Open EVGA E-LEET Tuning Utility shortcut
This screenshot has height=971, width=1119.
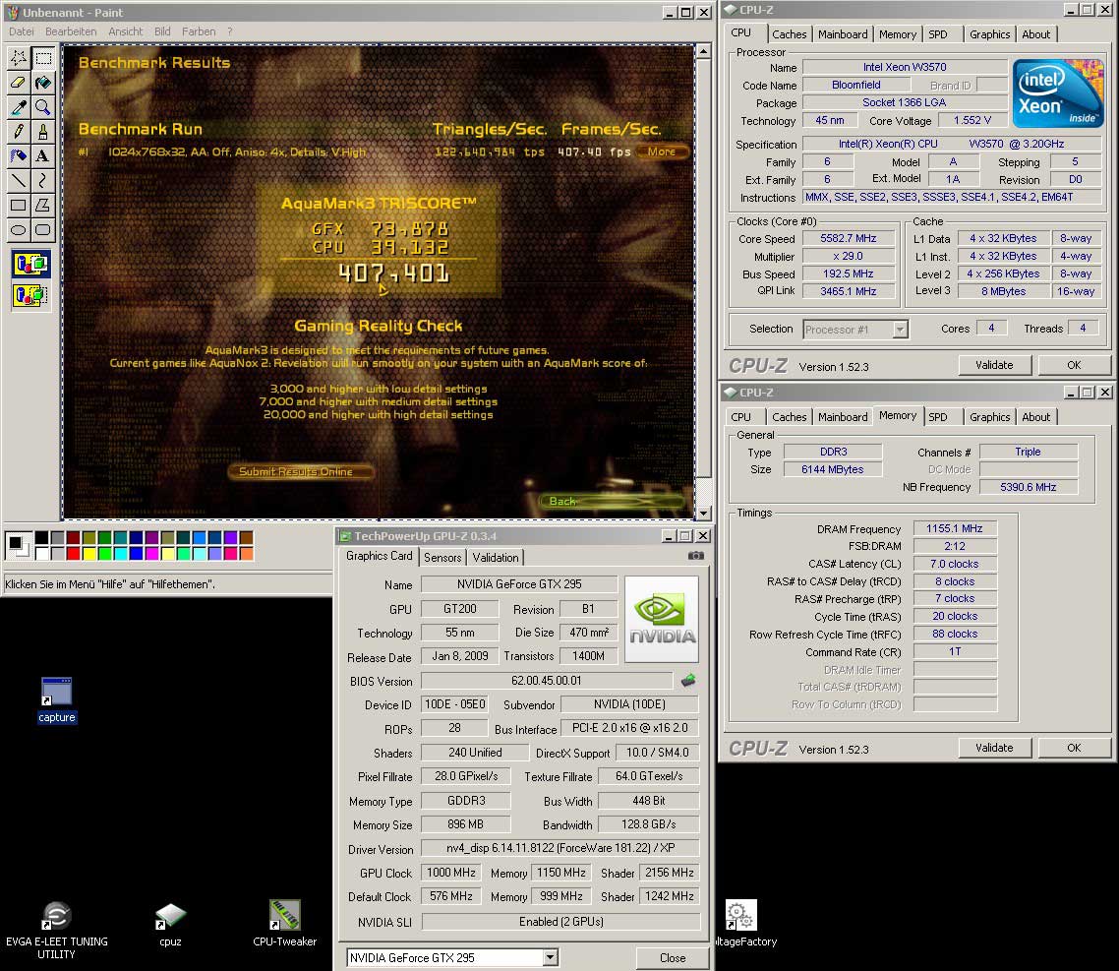tap(56, 930)
